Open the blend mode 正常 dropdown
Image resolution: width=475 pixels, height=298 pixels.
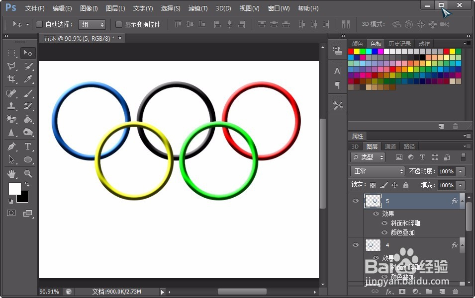378,171
